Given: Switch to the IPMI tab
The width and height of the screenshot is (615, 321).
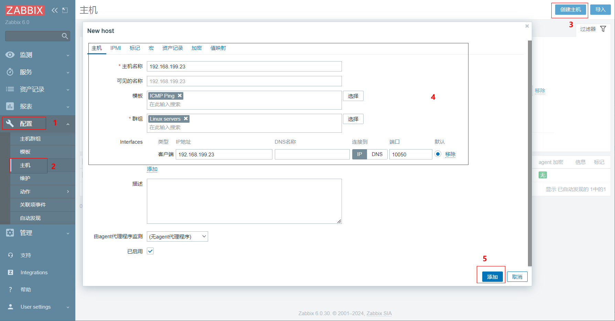Looking at the screenshot, I should tap(116, 48).
